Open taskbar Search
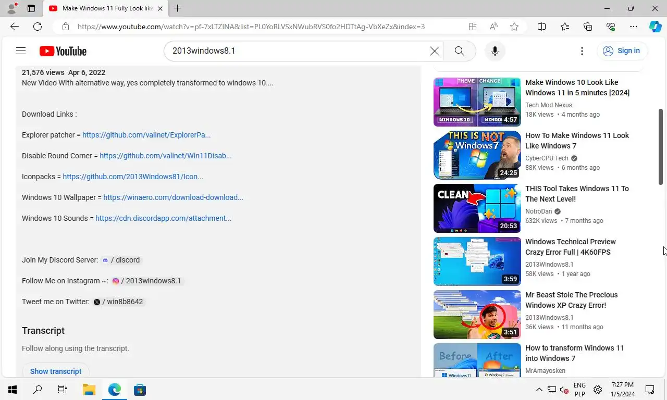Image resolution: width=667 pixels, height=400 pixels. coord(38,390)
